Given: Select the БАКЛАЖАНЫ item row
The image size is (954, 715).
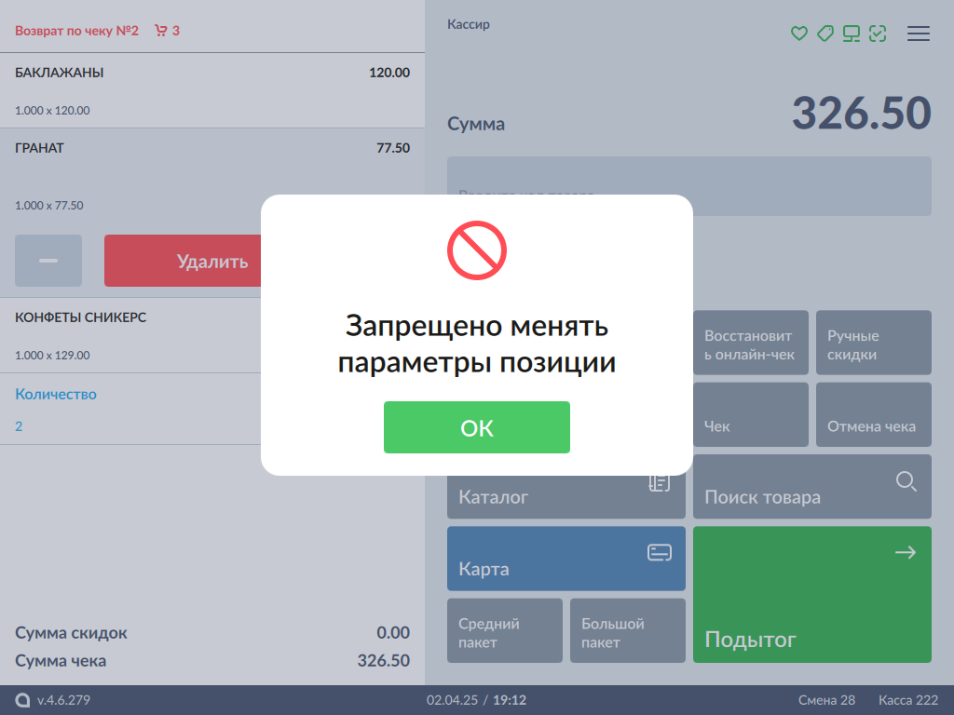Looking at the screenshot, I should 212,90.
